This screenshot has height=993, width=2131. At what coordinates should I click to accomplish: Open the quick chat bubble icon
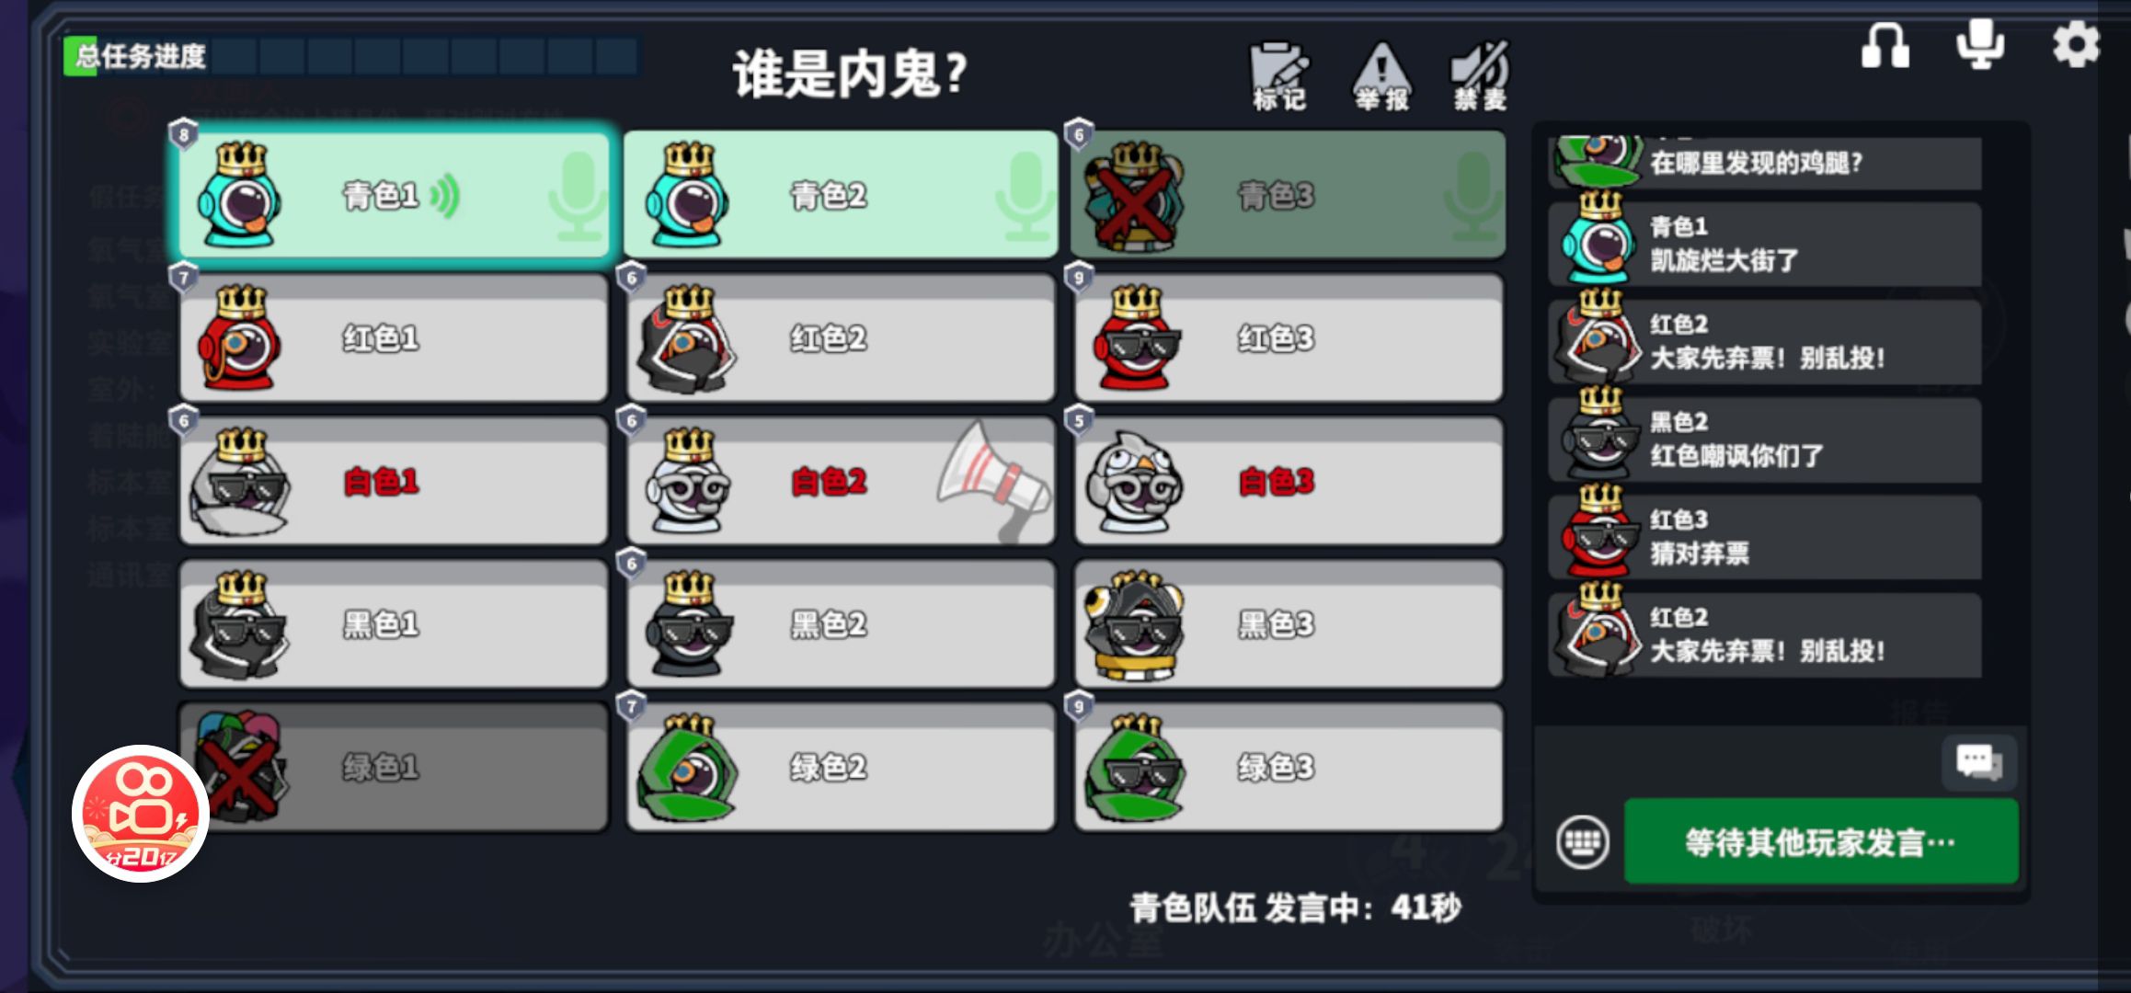click(x=1979, y=762)
